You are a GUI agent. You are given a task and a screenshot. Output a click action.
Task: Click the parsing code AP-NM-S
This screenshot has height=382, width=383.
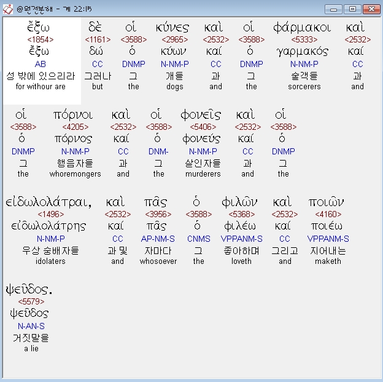[x=158, y=239]
